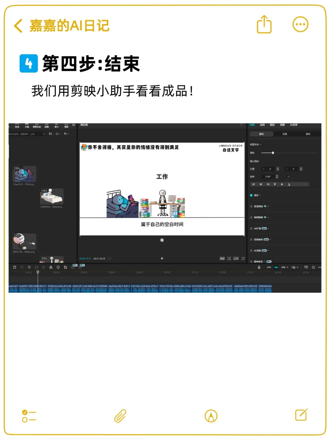Viewport: 330px width, 440px height.
Task: Open the AI效果 tab
Action: tap(294, 125)
